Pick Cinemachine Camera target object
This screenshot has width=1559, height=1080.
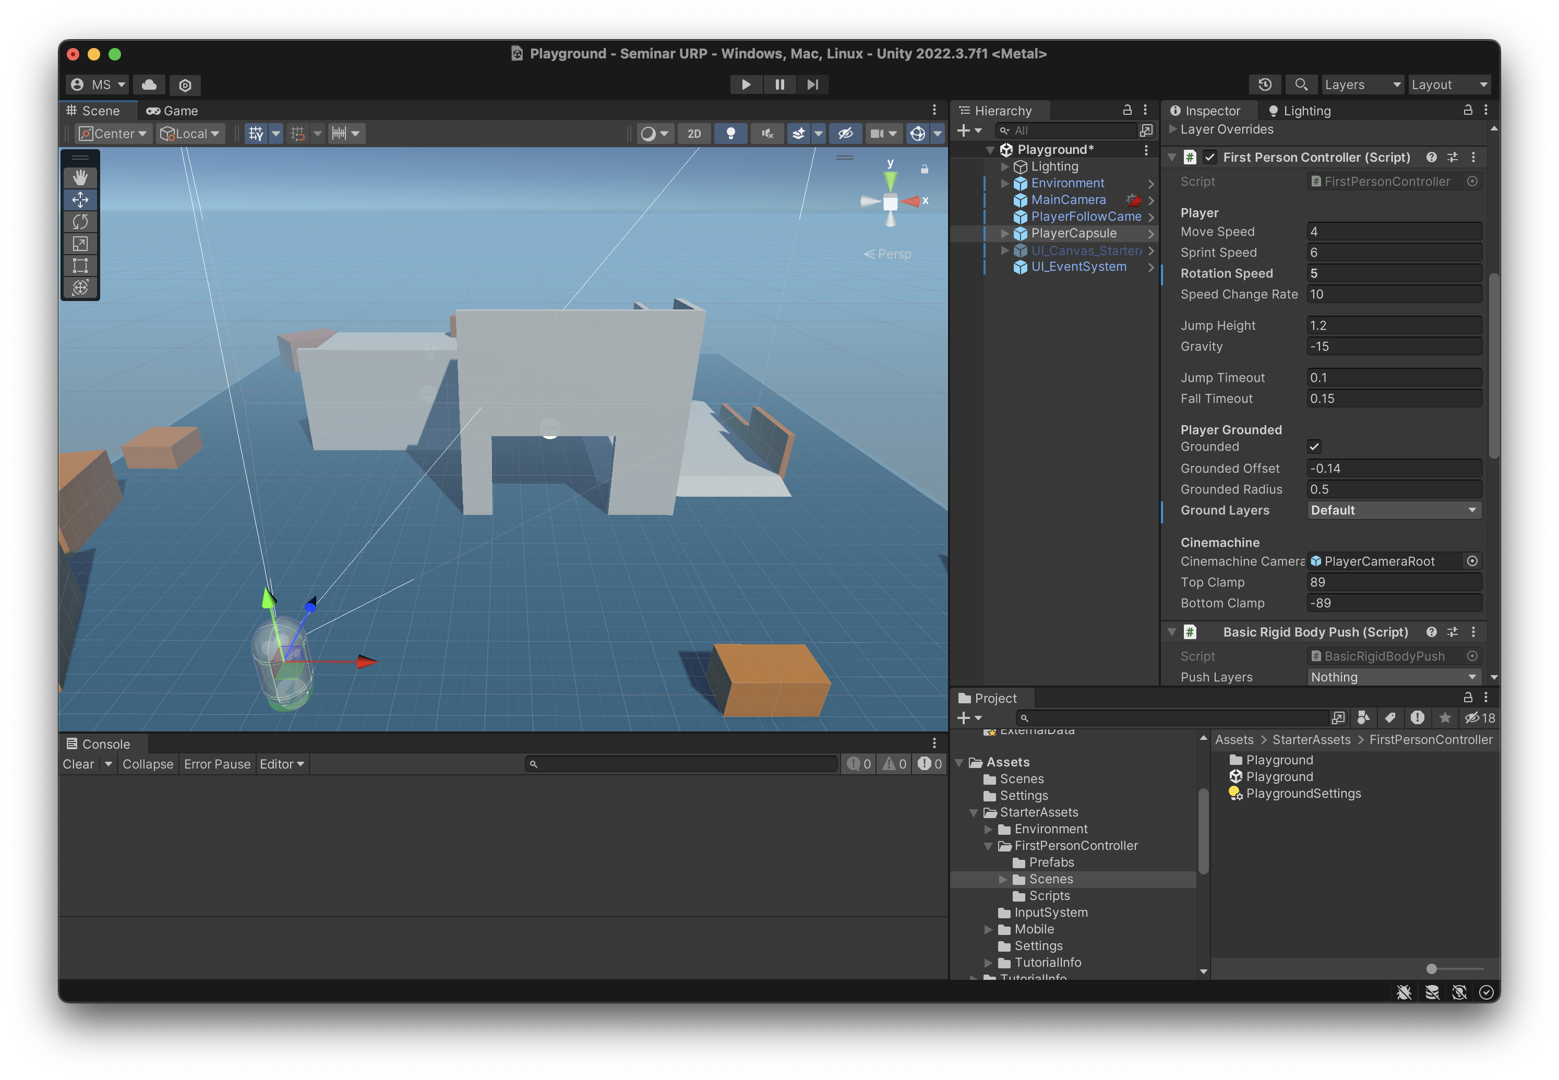(x=1472, y=561)
